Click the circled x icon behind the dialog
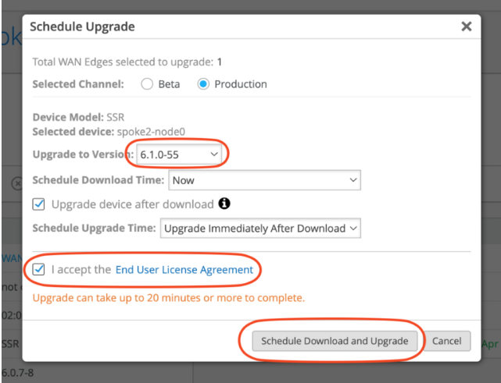Image resolution: width=501 pixels, height=383 pixels. pos(16,183)
